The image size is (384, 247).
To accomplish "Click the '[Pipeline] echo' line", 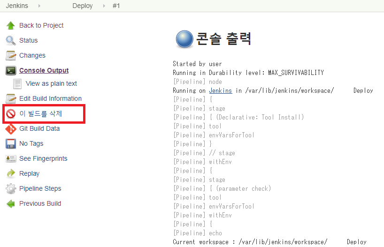I will tap(197, 233).
